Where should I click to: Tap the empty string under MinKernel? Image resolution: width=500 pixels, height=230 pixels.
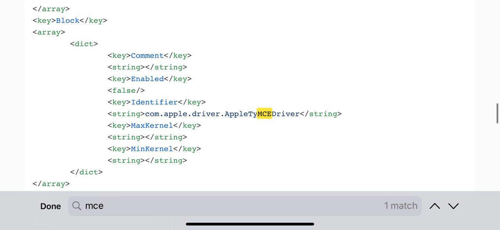(x=147, y=161)
